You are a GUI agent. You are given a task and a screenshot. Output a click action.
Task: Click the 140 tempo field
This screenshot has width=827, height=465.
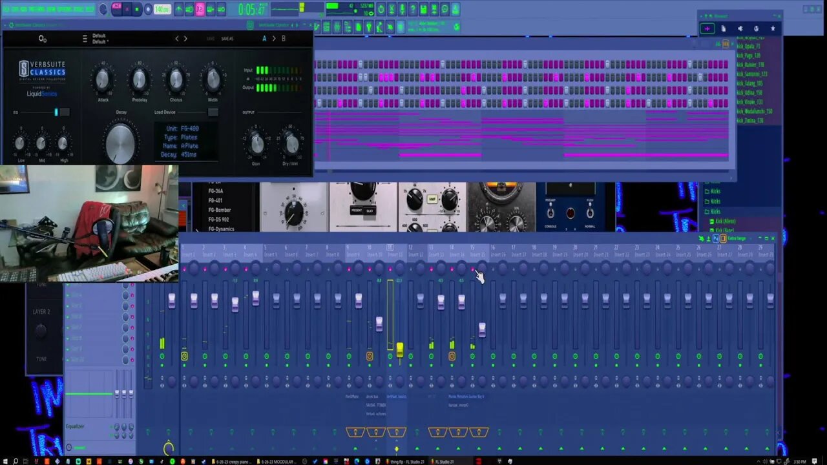[x=162, y=10]
